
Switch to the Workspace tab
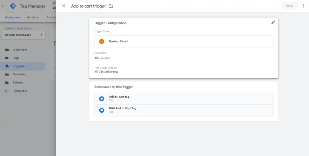tap(12, 18)
